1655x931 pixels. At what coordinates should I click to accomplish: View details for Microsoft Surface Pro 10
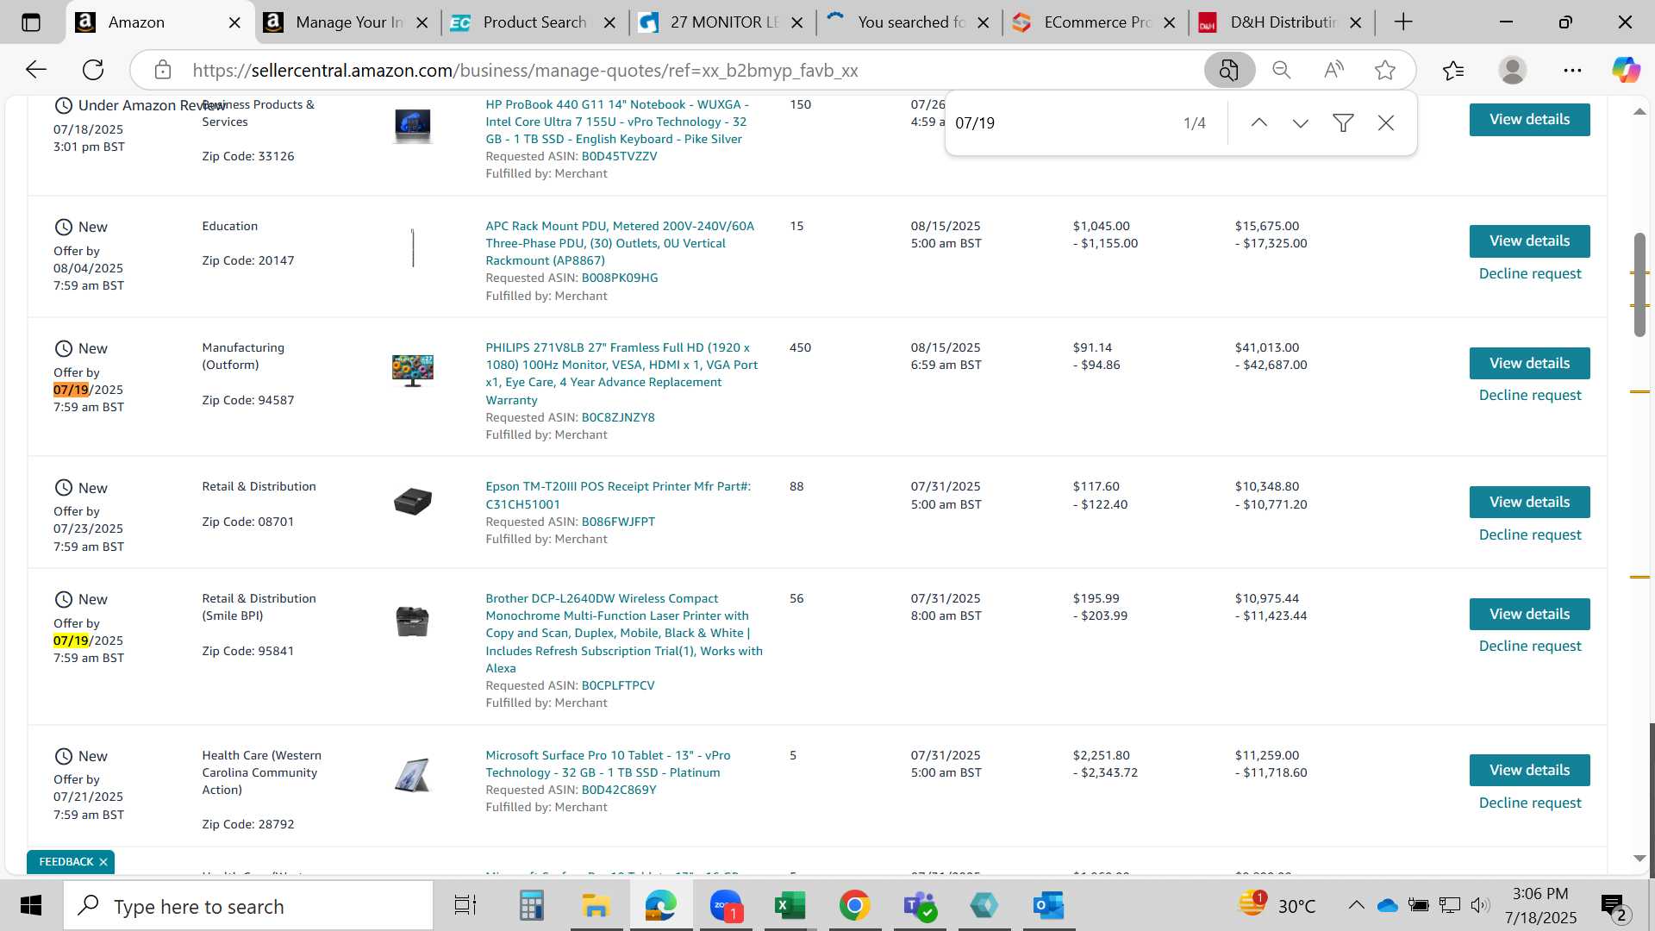pyautogui.click(x=1529, y=771)
